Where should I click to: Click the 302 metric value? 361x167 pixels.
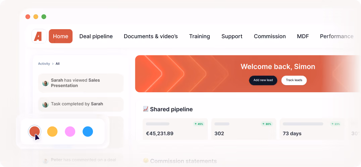point(219,133)
